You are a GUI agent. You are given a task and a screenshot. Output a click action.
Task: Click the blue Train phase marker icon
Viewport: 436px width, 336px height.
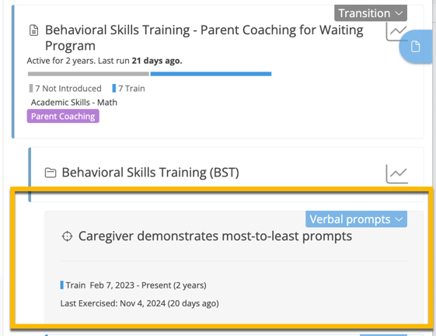coord(61,285)
